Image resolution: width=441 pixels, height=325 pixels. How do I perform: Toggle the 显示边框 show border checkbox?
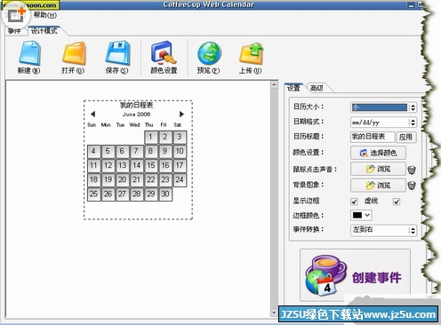[x=354, y=202]
